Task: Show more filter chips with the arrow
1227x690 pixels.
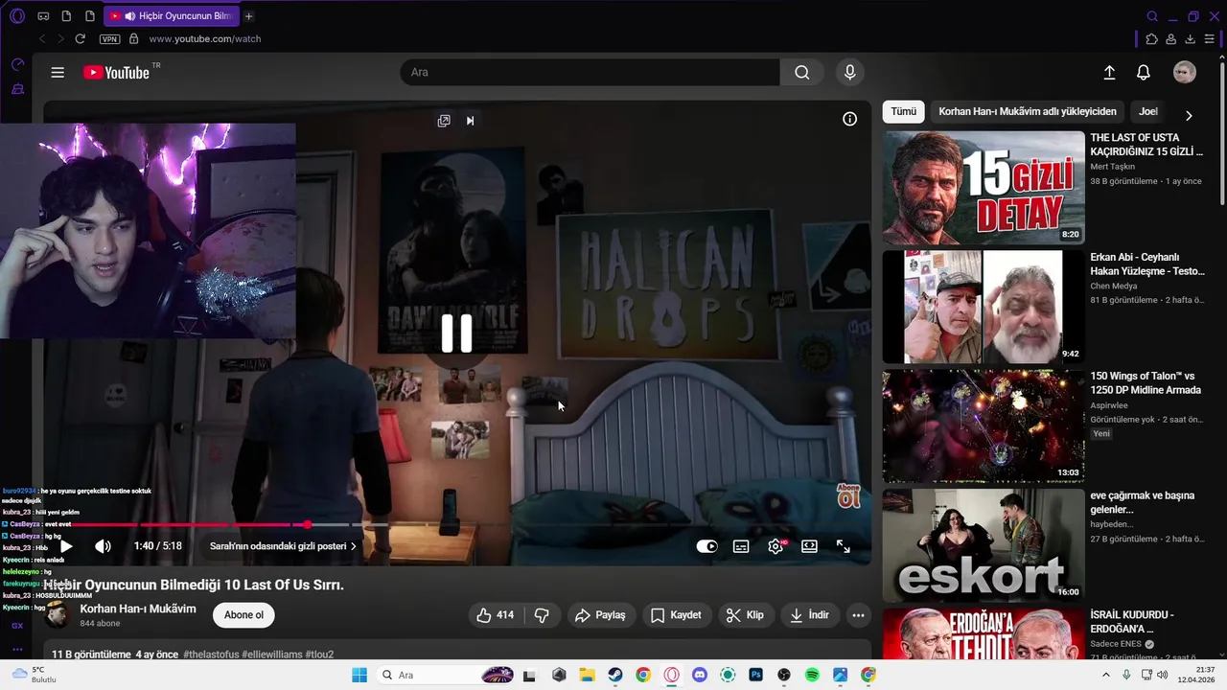Action: [x=1189, y=115]
